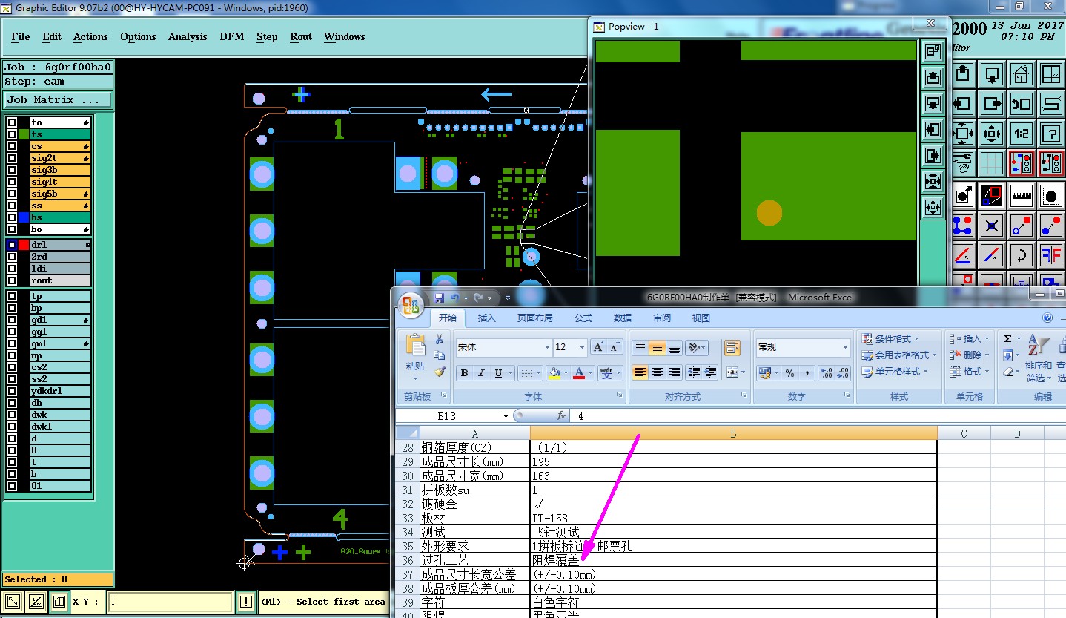Open the DFM menu
This screenshot has height=618, width=1066.
pyautogui.click(x=231, y=36)
